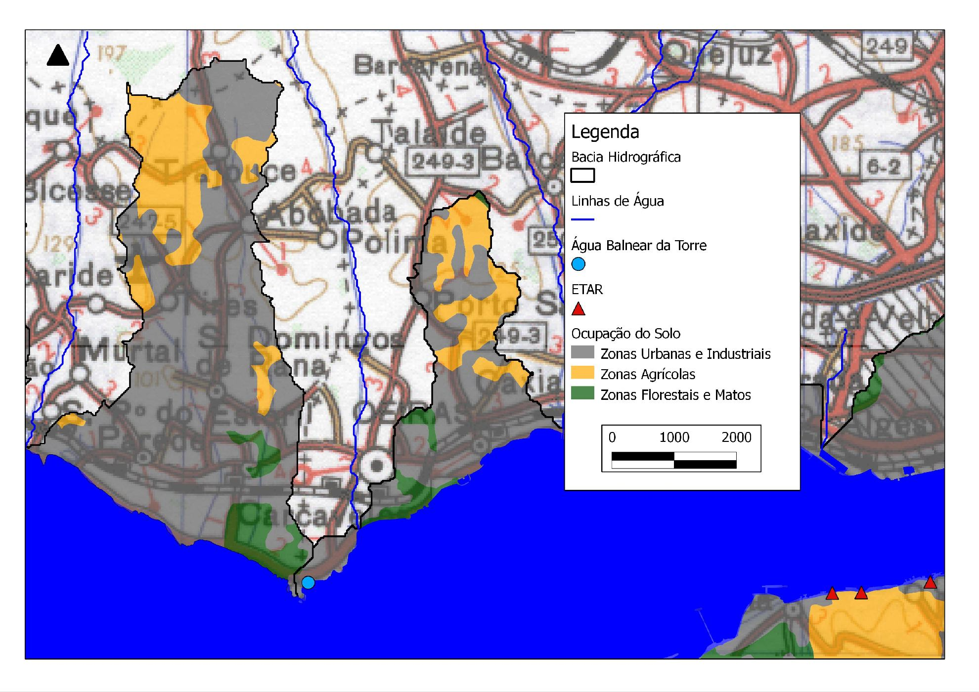Click the leftmost red ETAR triangle on the map
979x692 pixels.
pyautogui.click(x=832, y=593)
